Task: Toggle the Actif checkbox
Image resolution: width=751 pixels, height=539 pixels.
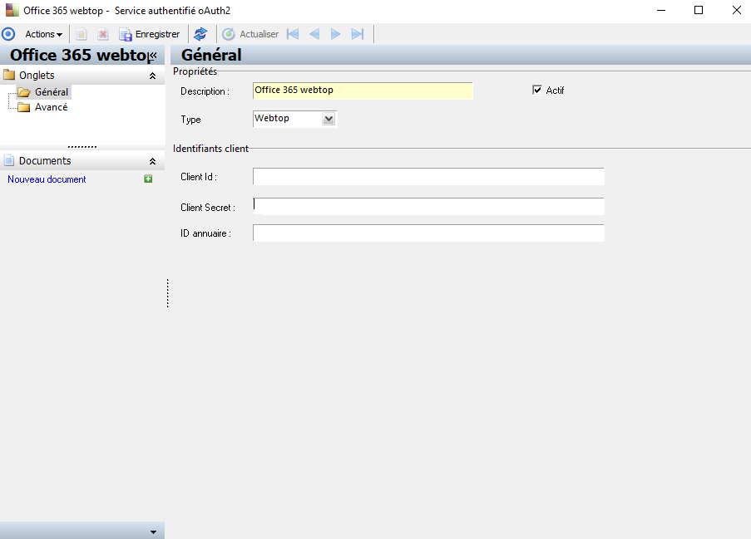Action: pyautogui.click(x=537, y=90)
